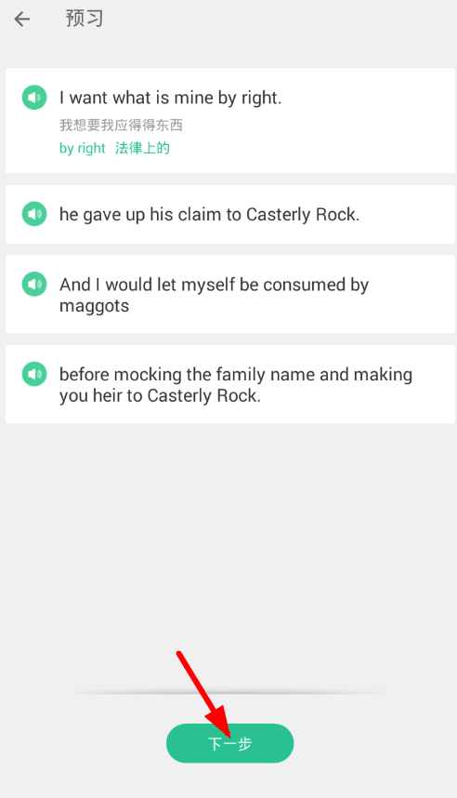Tap "Casterly Rock." in the second sentence

[x=303, y=214]
